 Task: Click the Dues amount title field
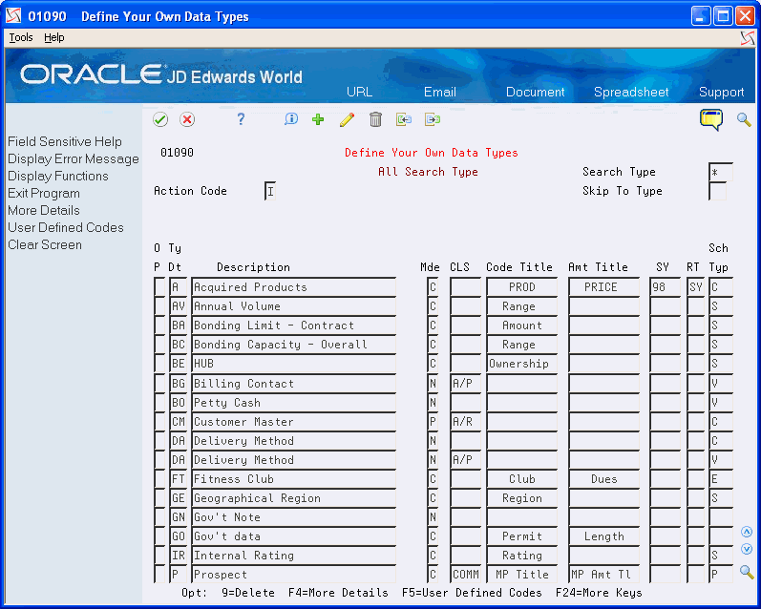[x=603, y=479]
